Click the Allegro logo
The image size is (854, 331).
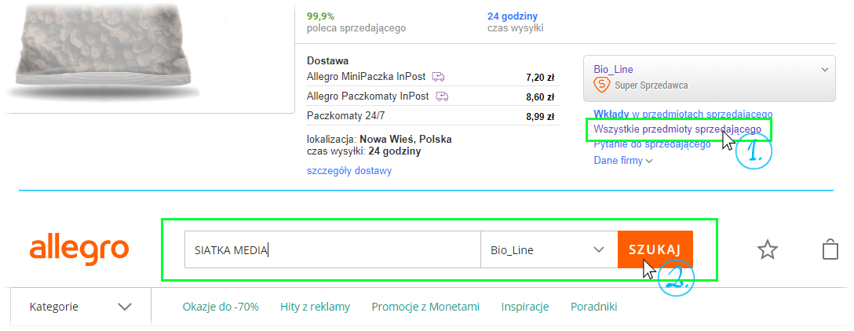tap(79, 250)
